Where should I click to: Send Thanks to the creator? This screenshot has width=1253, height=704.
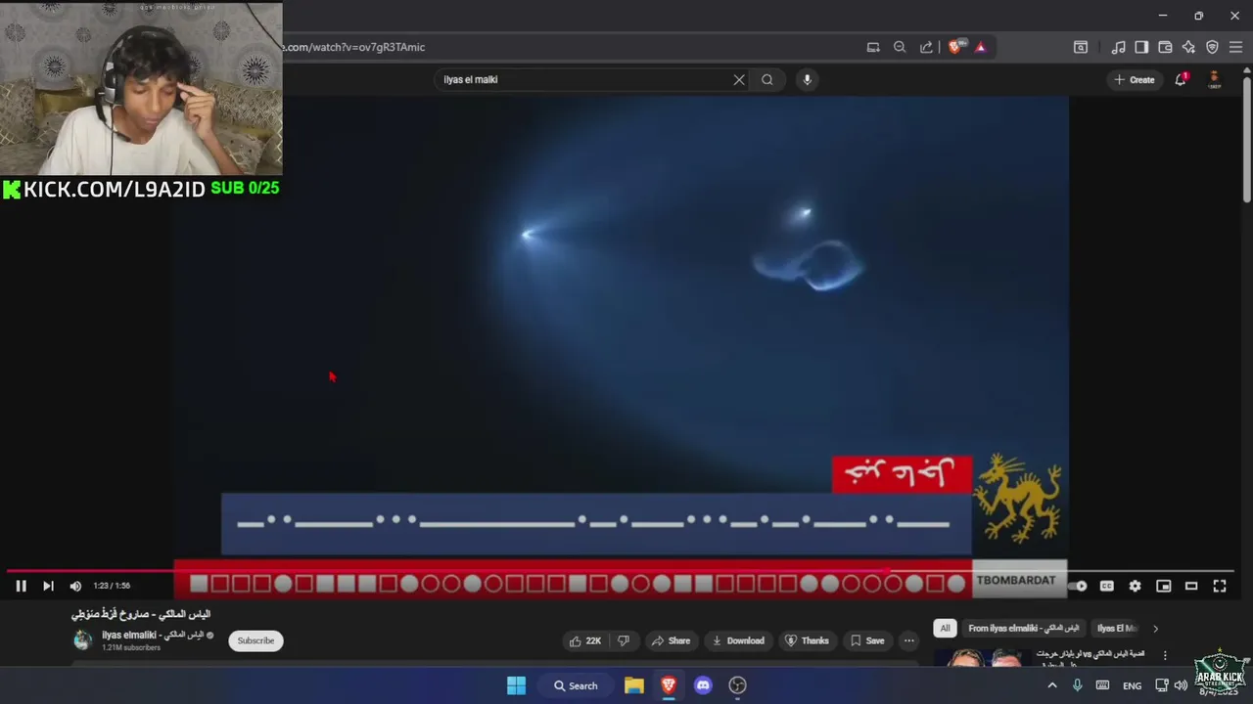(807, 640)
